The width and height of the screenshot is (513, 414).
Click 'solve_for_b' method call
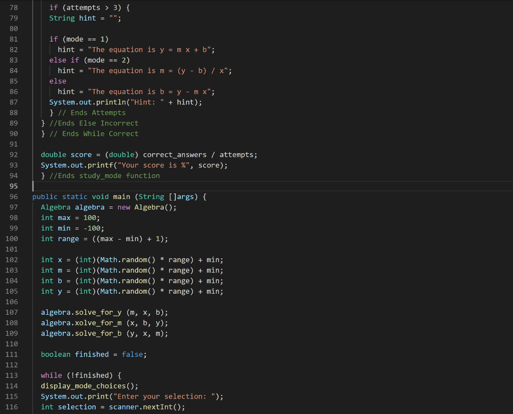click(98, 333)
